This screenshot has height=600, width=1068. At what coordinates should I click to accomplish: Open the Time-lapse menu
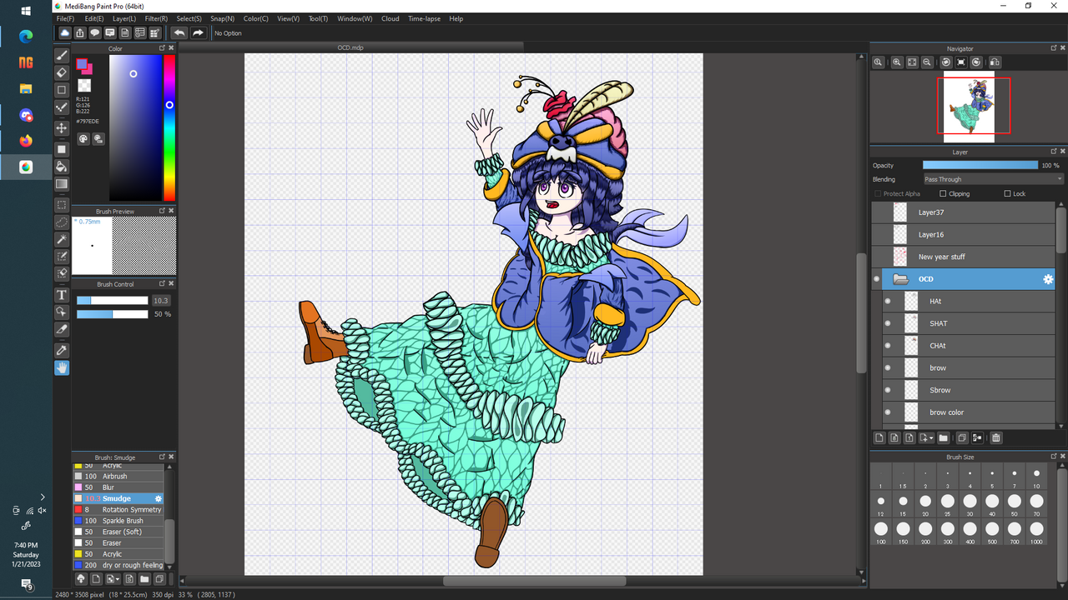(x=424, y=18)
